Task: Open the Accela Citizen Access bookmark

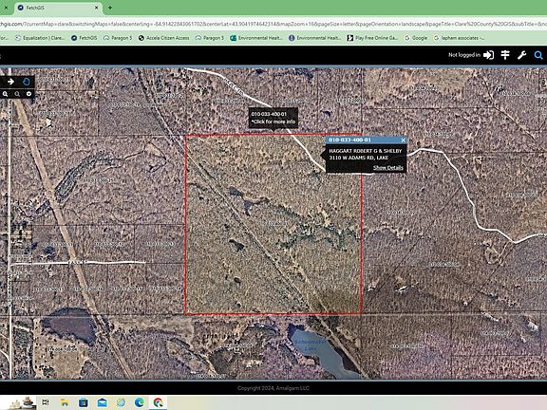Action: click(x=164, y=38)
